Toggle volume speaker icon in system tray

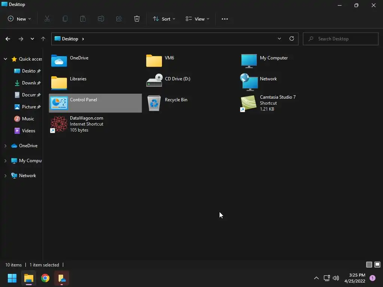(x=336, y=278)
